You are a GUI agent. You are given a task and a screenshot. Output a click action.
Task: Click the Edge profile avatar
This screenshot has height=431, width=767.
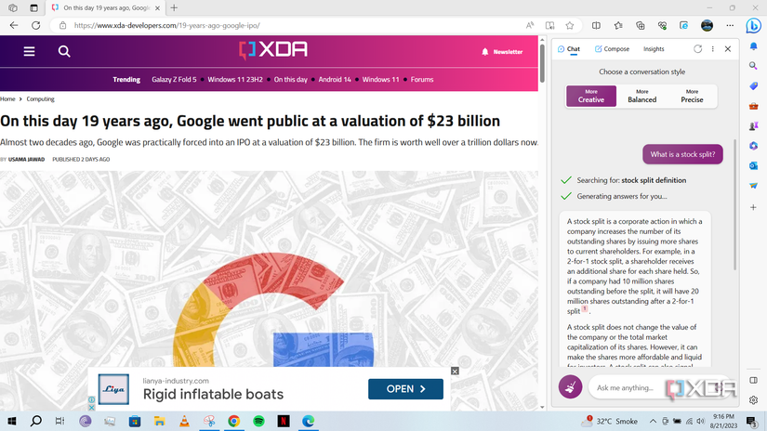pos(707,25)
